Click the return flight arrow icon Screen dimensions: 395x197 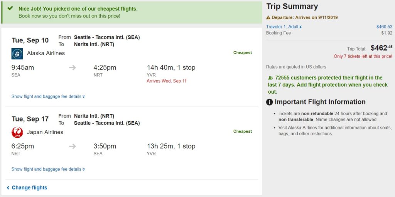(x=73, y=146)
